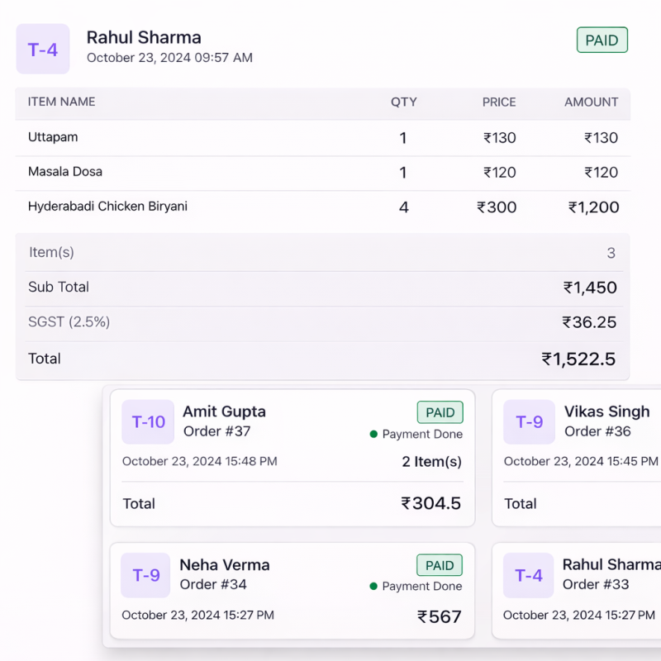Open Amit Gupta order card name
This screenshot has width=661, height=661.
[224, 411]
